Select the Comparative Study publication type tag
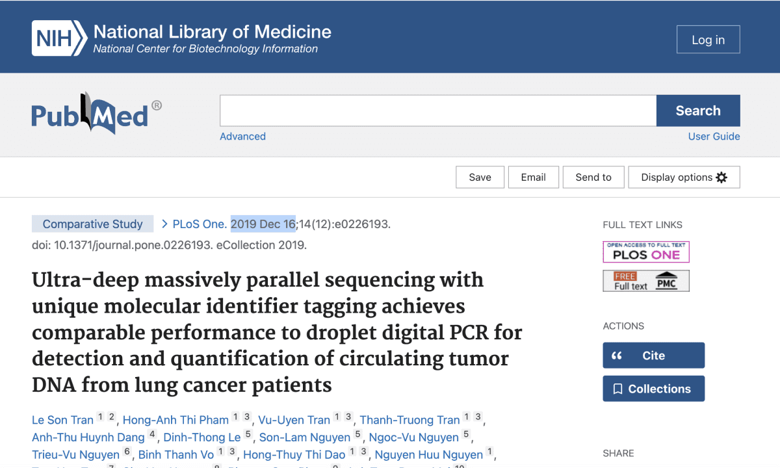The image size is (780, 468). click(92, 224)
